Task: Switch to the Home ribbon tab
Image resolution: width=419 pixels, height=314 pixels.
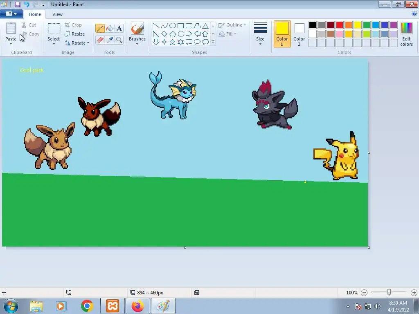Action: click(35, 14)
